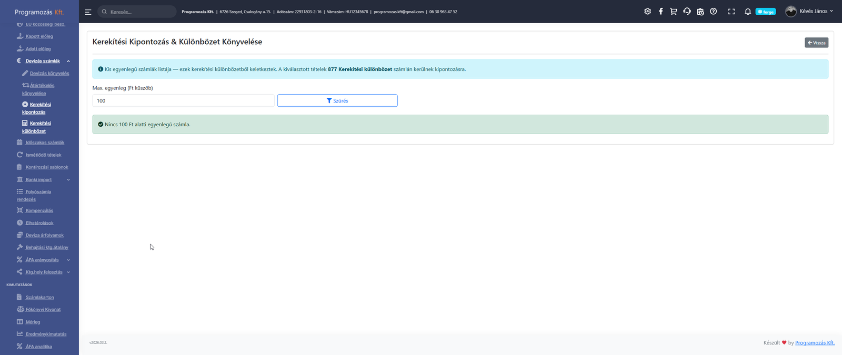
Task: Expand the Banki import chevron
Action: (x=68, y=180)
